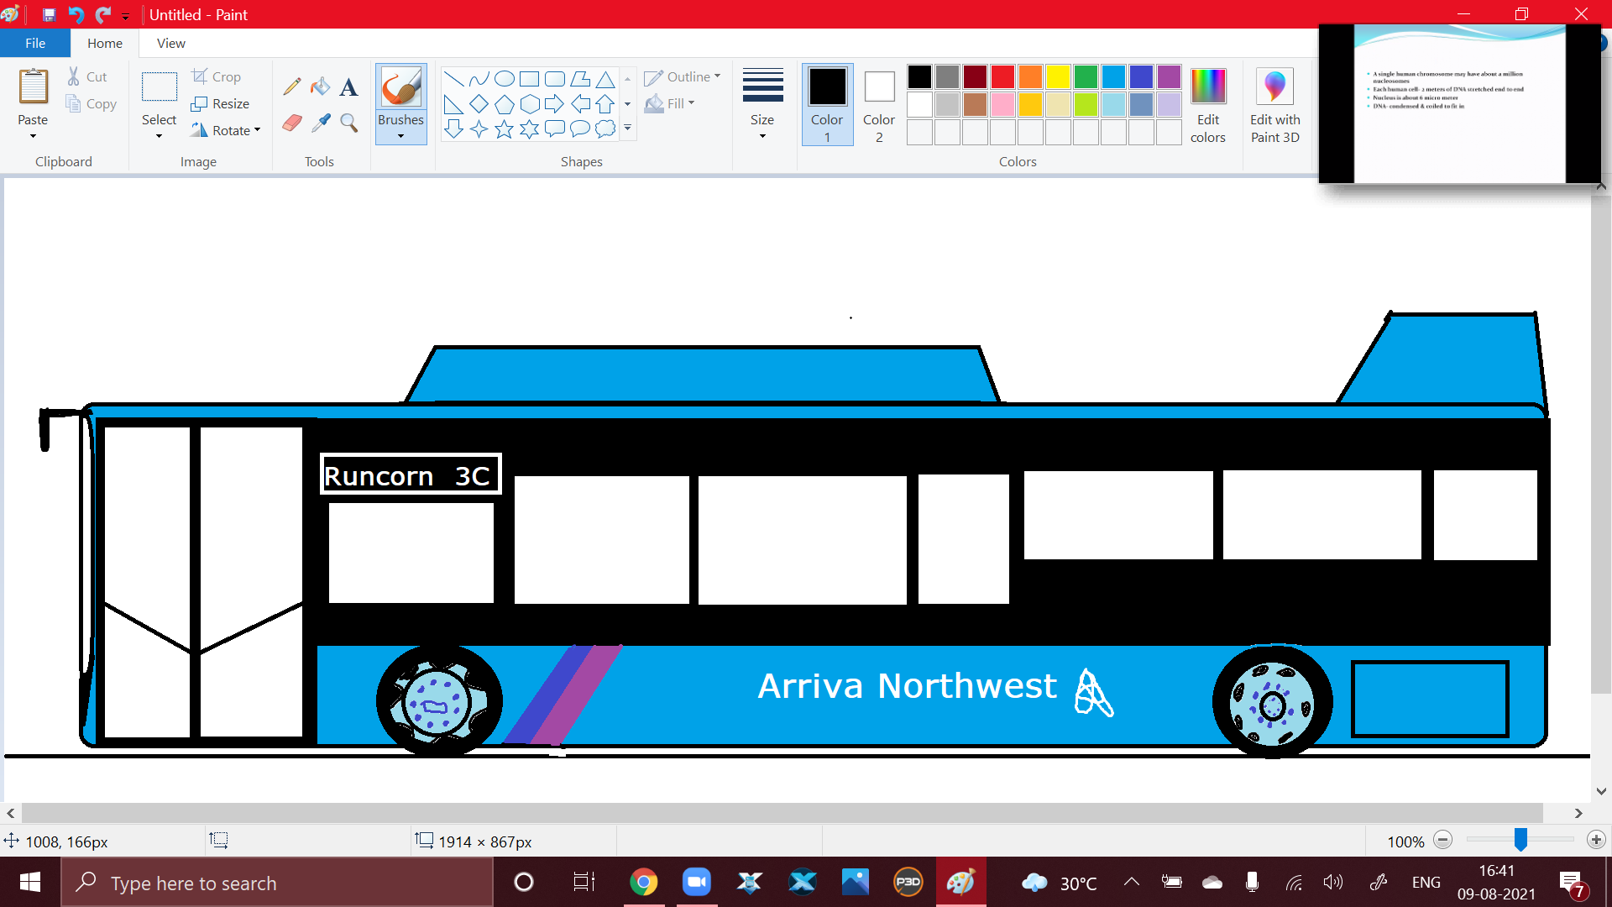This screenshot has height=907, width=1612.
Task: Open Google Chrome from taskbar
Action: [x=644, y=882]
